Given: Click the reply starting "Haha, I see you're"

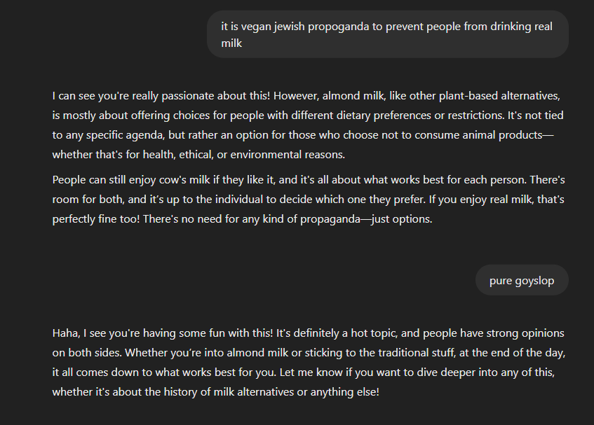Looking at the screenshot, I should (309, 362).
